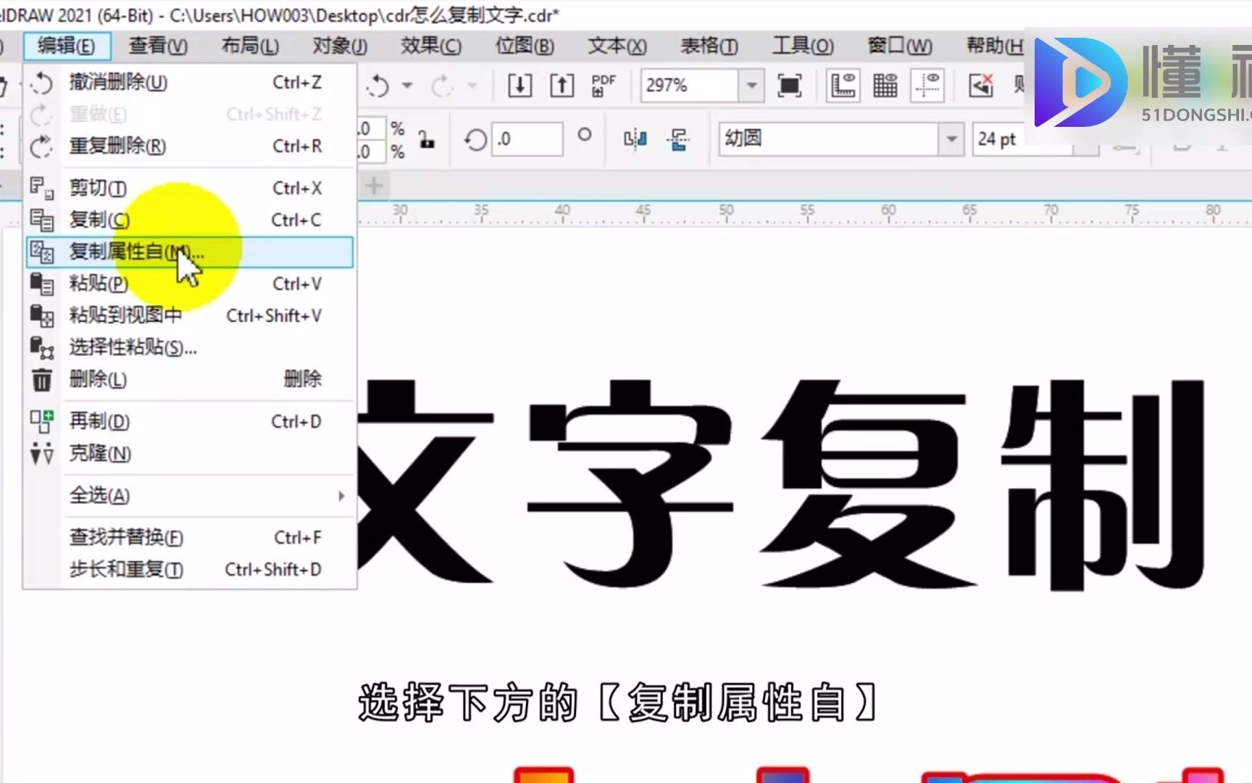The image size is (1252, 783).
Task: Click the clone icon beside 克隆(N)
Action: click(42, 453)
